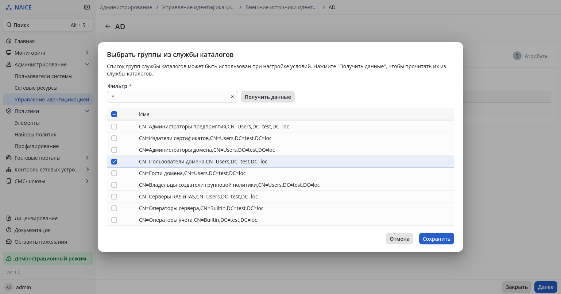Open Документация help icon
561x294 pixels.
click(9, 230)
